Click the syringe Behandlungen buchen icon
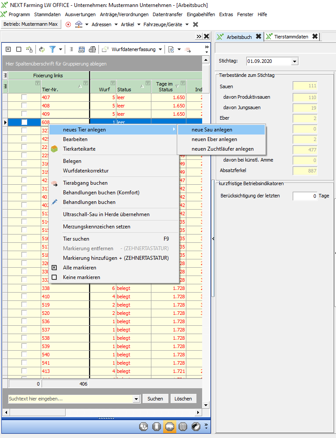The height and width of the screenshot is (438, 336). tap(55, 202)
